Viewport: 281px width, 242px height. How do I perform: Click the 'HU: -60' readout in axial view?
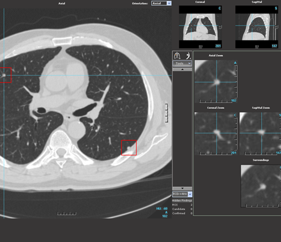pyautogui.click(x=162, y=209)
